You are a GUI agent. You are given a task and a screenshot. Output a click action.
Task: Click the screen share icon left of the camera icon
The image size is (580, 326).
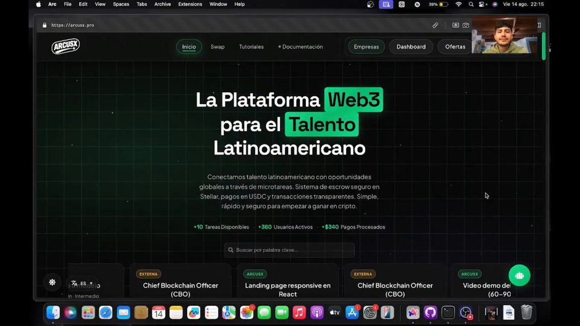pos(455,25)
